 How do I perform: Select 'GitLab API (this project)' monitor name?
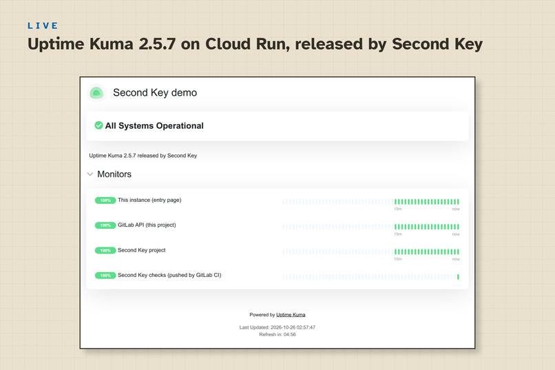[x=147, y=225]
